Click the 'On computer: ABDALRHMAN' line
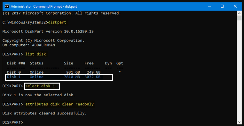 pos(29,45)
